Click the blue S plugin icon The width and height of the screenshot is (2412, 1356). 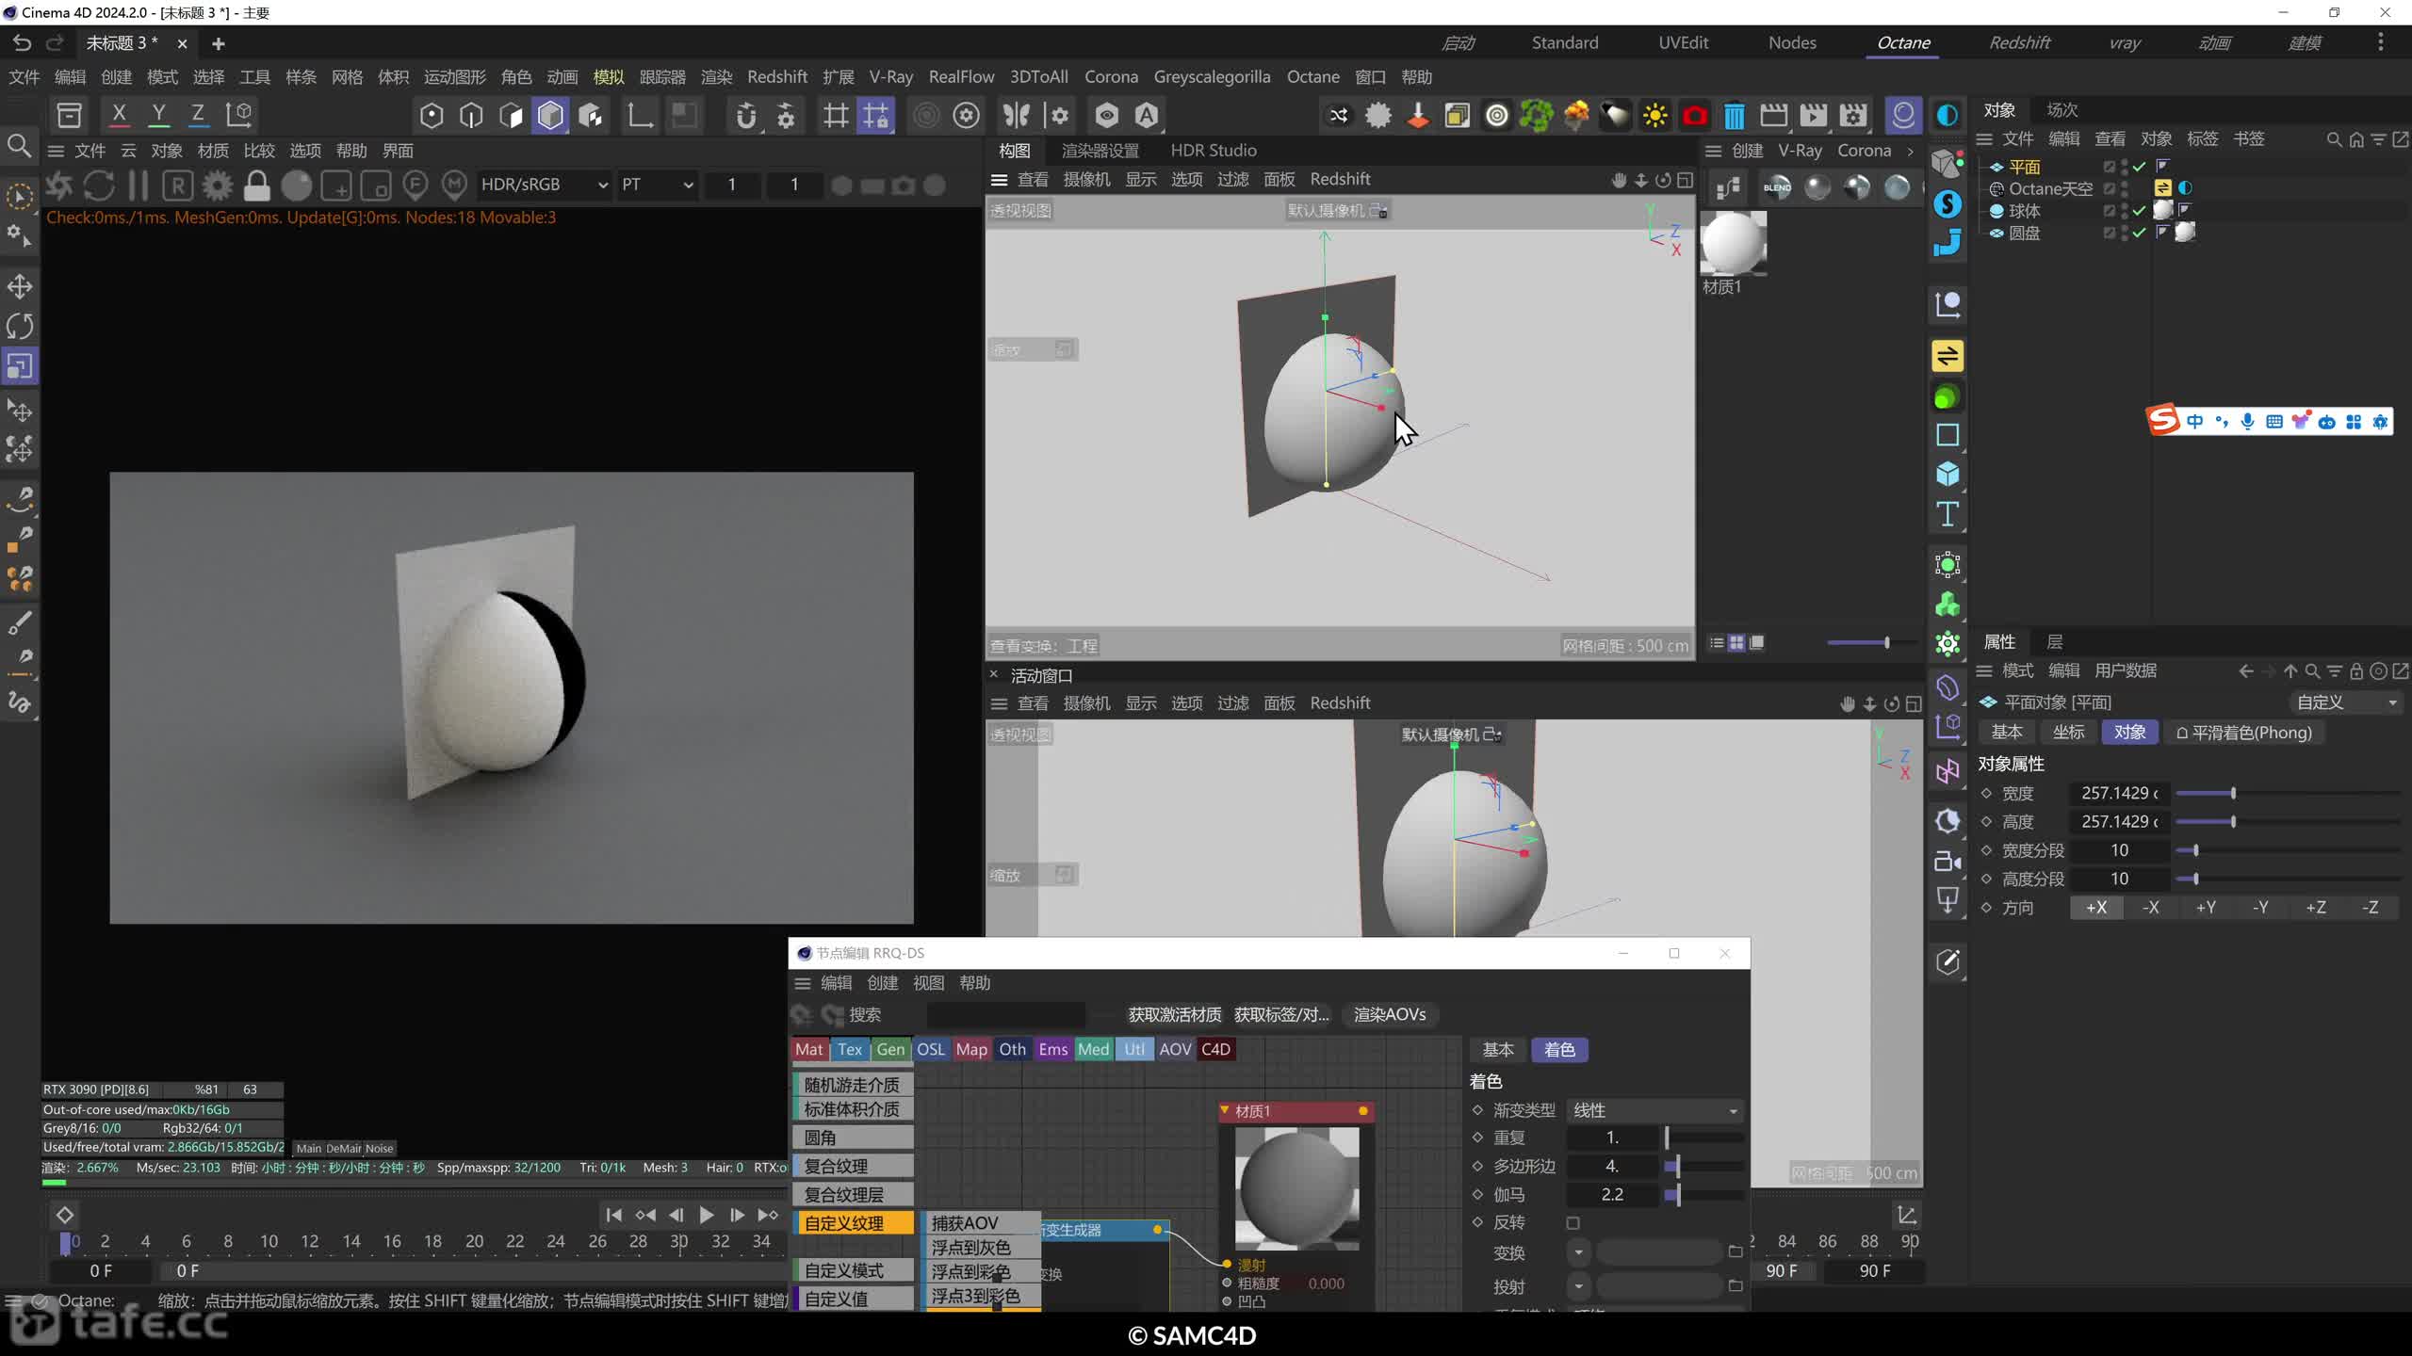point(1948,203)
